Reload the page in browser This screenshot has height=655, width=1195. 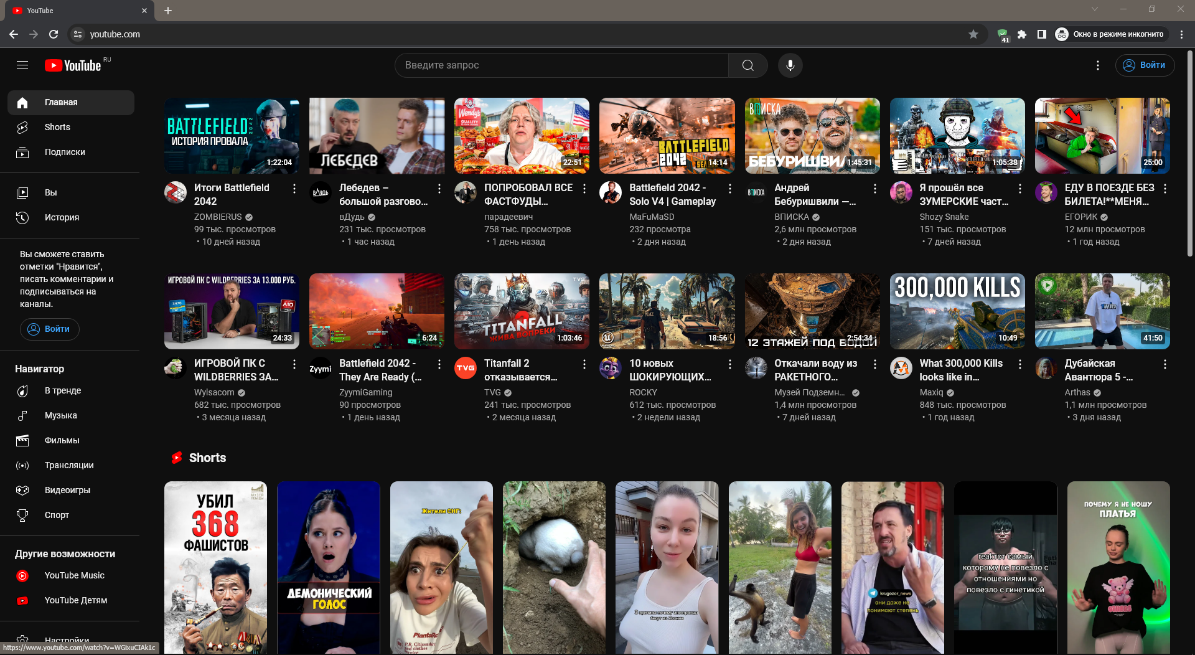[x=54, y=34]
